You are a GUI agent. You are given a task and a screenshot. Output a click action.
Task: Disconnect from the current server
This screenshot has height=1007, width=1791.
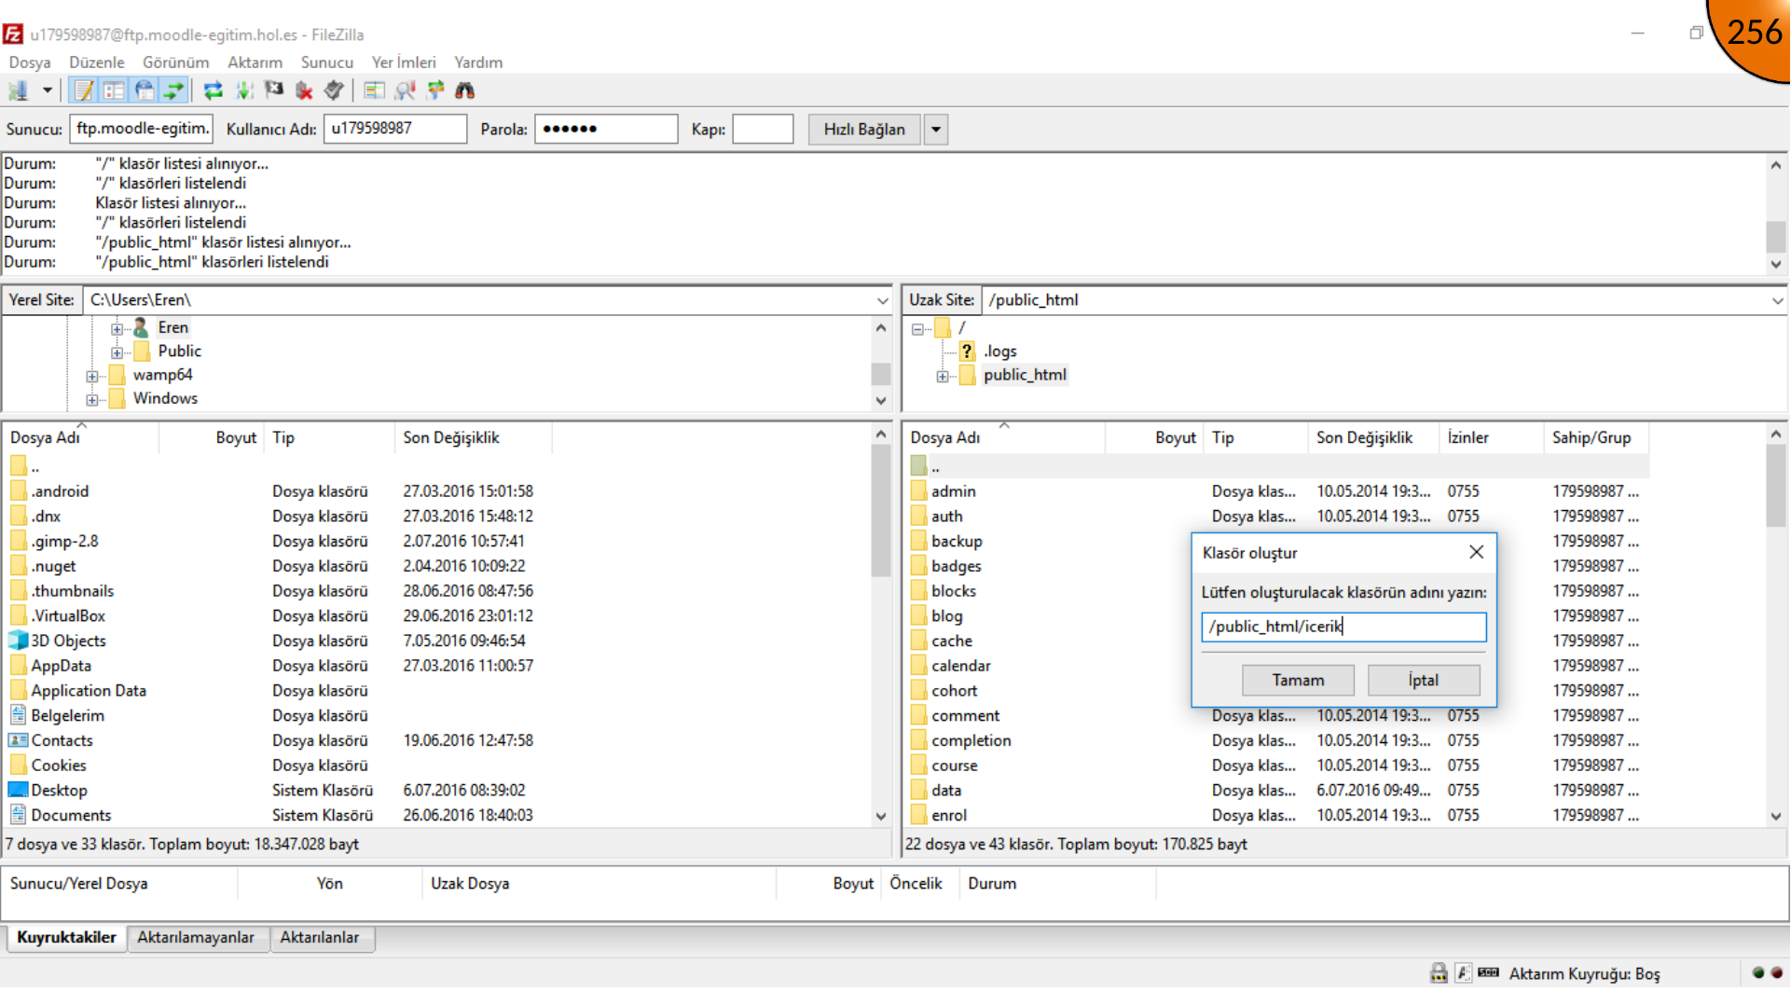tap(303, 90)
